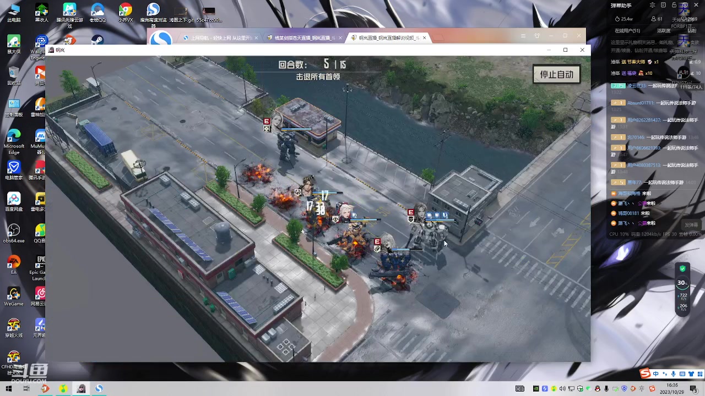Open Task View on the taskbar
This screenshot has height=396, width=705.
click(26, 388)
